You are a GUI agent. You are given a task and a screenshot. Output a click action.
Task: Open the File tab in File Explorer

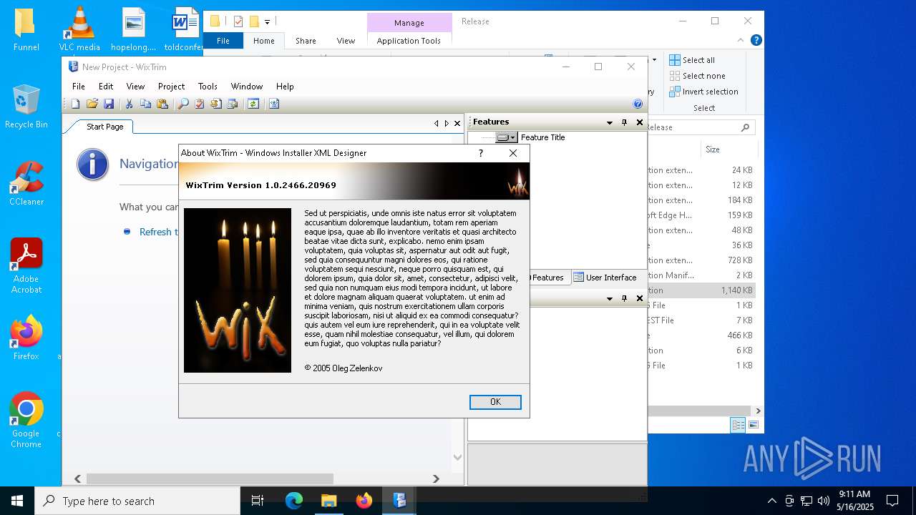pos(223,41)
